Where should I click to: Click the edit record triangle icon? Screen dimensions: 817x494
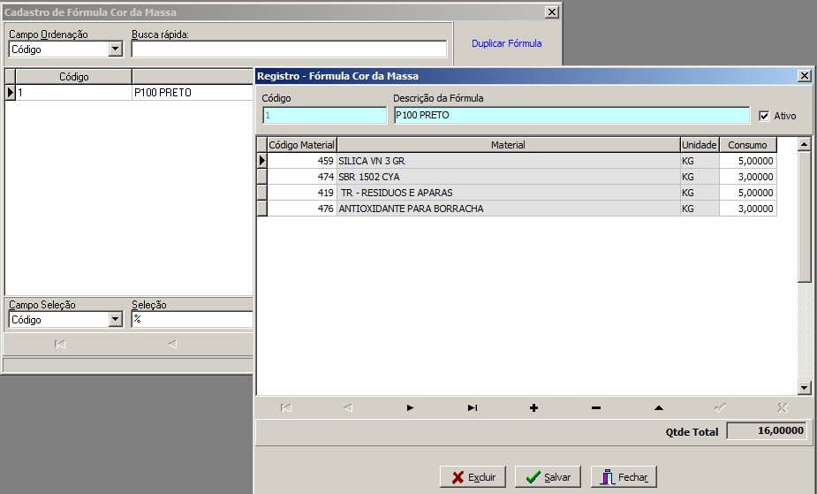click(659, 407)
